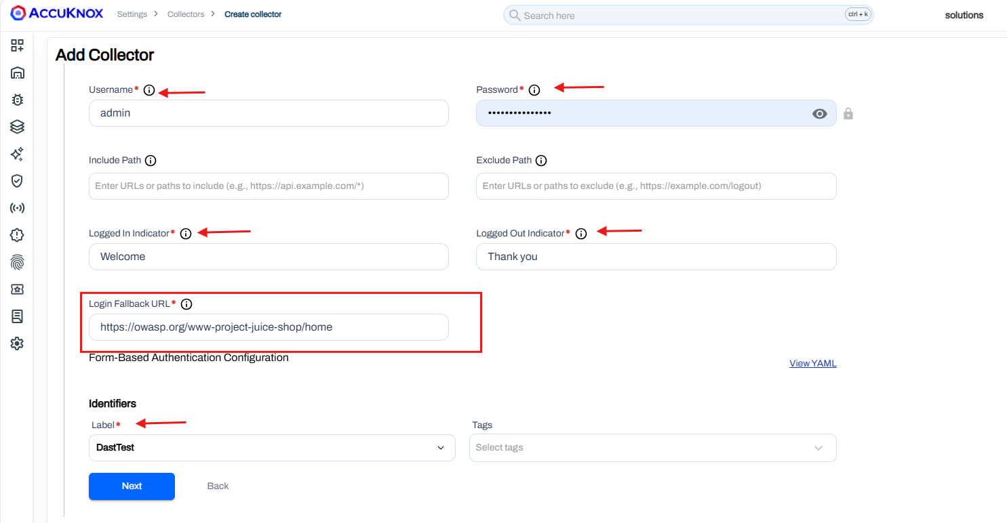The image size is (1007, 523).
Task: Click the dashboard grid icon in sidebar
Action: coord(18,45)
